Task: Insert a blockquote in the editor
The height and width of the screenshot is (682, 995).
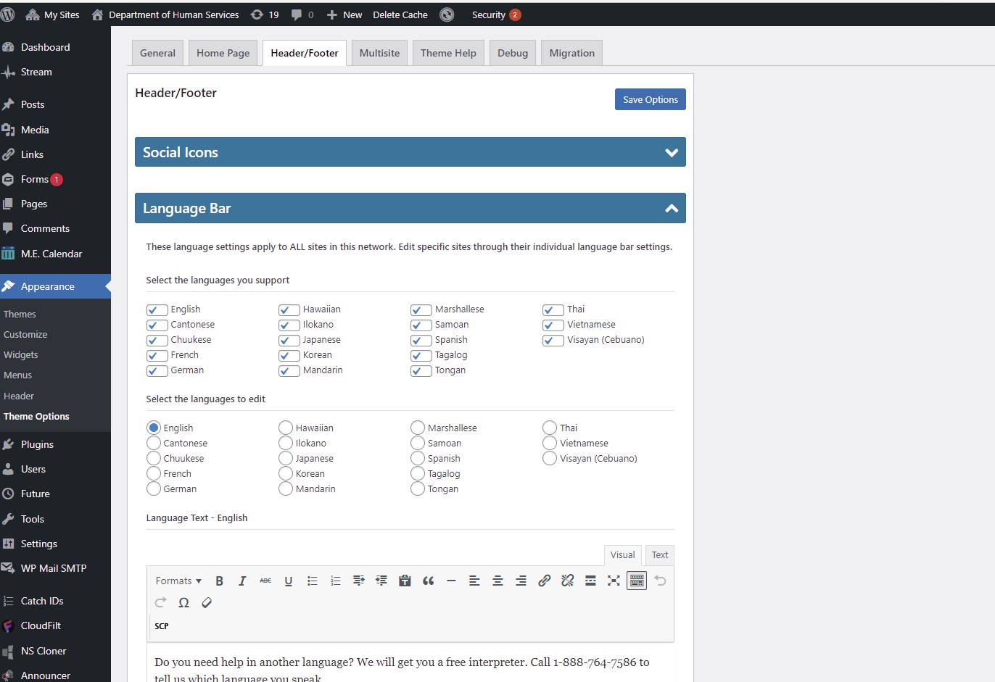Action: coord(428,581)
